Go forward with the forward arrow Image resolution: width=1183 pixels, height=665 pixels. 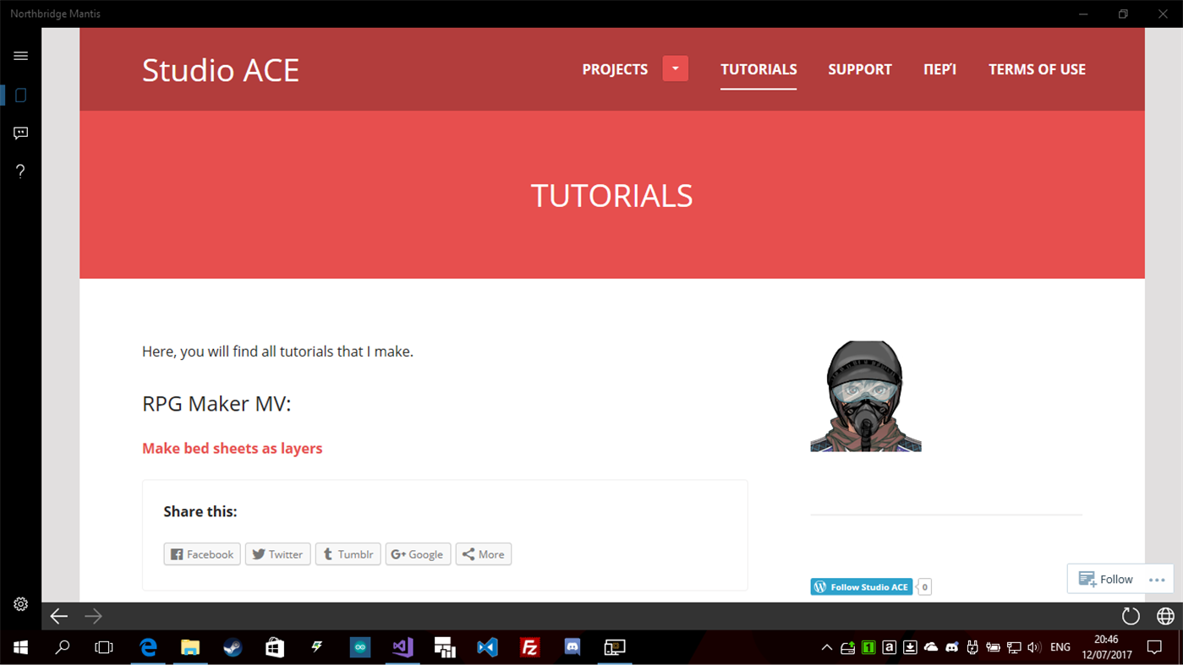pyautogui.click(x=93, y=616)
